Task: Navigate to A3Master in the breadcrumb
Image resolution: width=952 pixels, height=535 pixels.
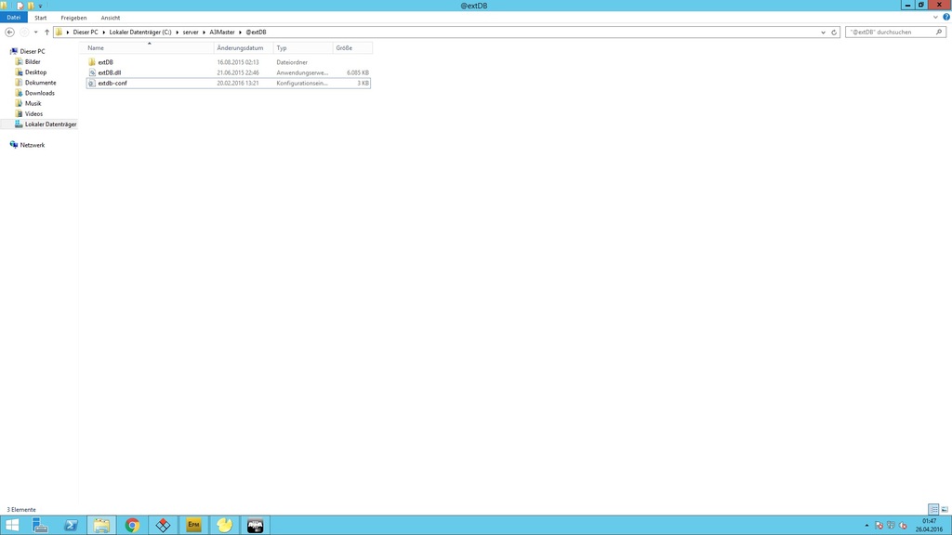Action: click(222, 32)
